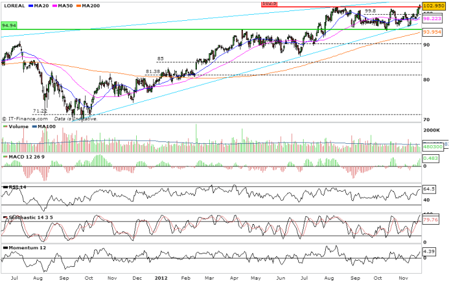
Task: Click the Apr month marker on time axis
Action: click(234, 278)
